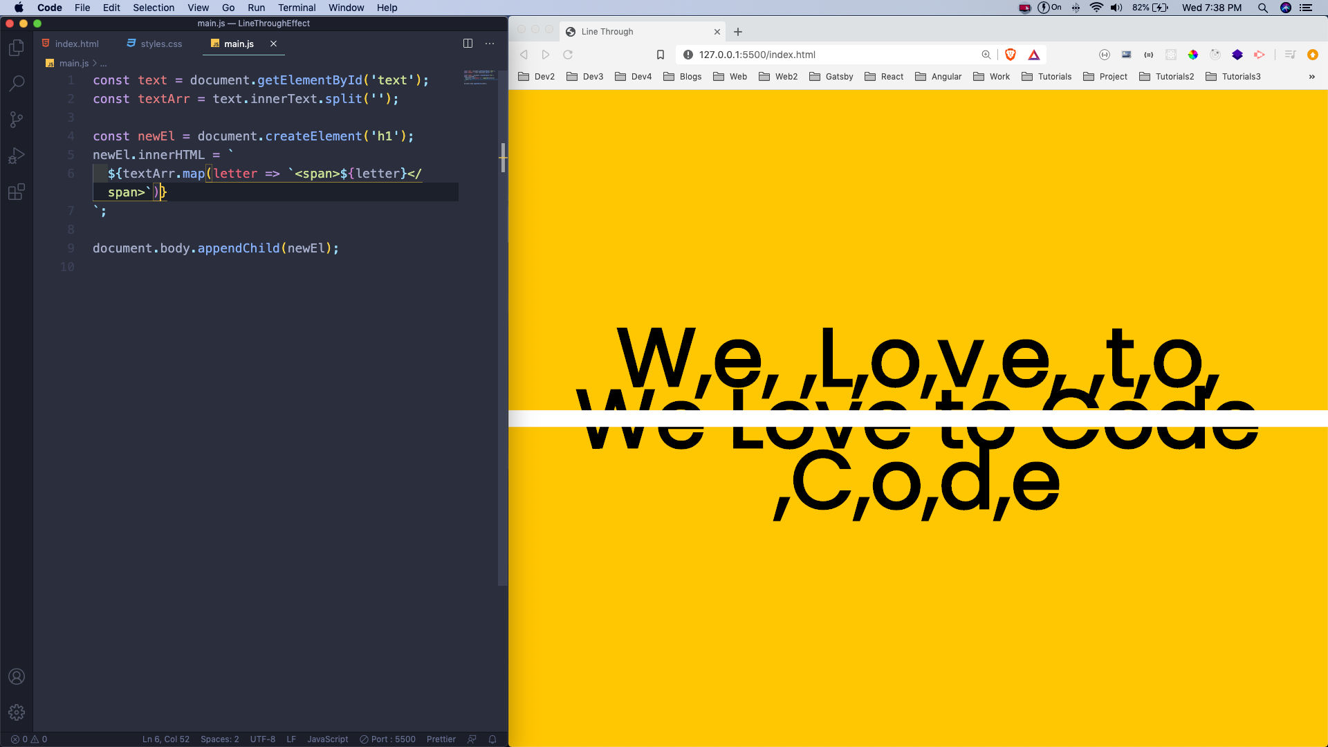This screenshot has height=747, width=1328.
Task: Open the Dev2 bookmarks folder
Action: pyautogui.click(x=537, y=77)
